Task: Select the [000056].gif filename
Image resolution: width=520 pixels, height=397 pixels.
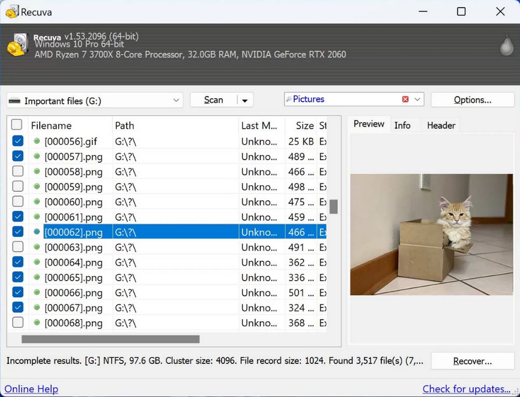Action: pos(70,141)
